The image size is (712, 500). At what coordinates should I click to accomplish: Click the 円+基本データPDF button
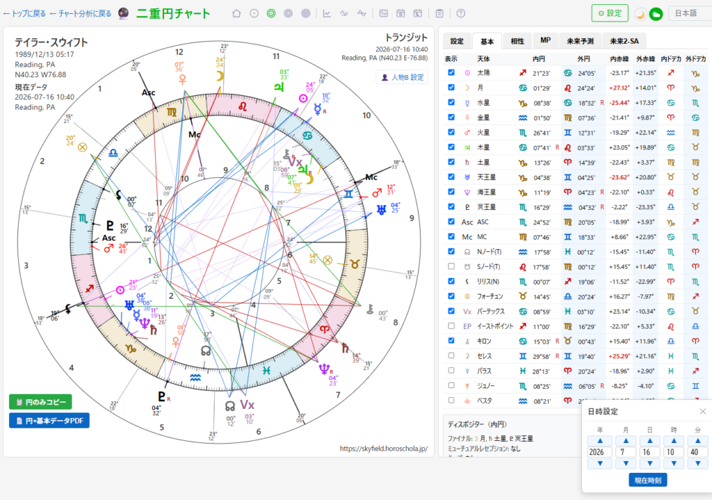[x=49, y=421]
